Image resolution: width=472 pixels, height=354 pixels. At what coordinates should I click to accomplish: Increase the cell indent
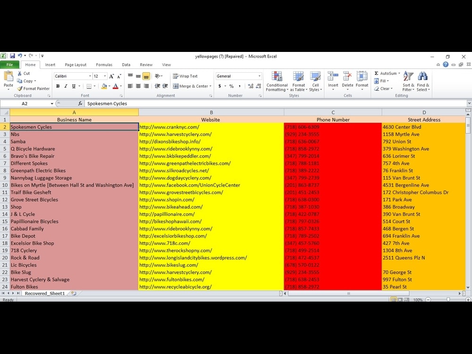pos(165,86)
